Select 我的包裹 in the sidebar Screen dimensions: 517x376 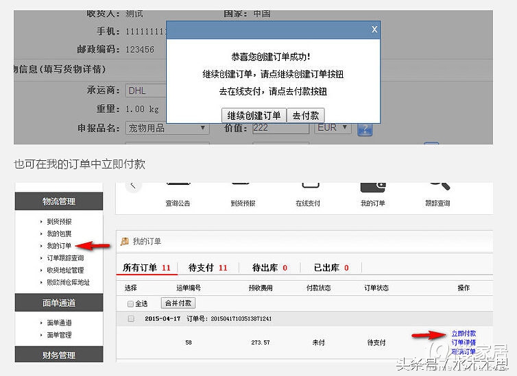pos(59,234)
